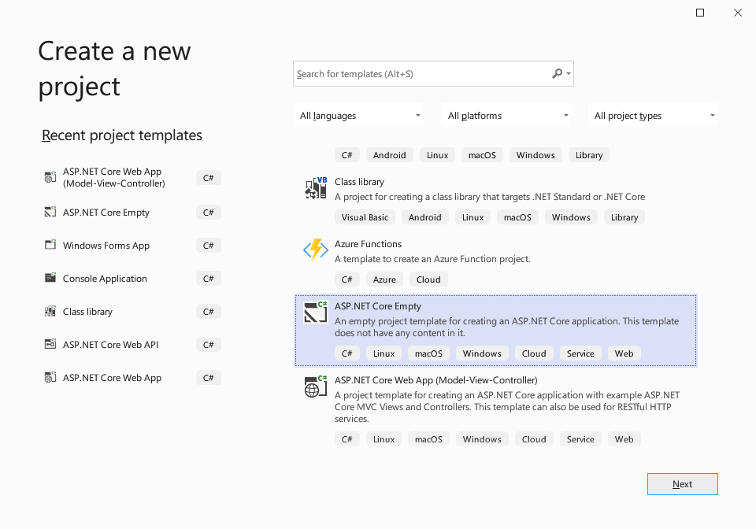Viewport: 756px width, 529px height.
Task: Select the ASP.NET Core Web App (Model-View-Controller) template title
Action: click(435, 380)
